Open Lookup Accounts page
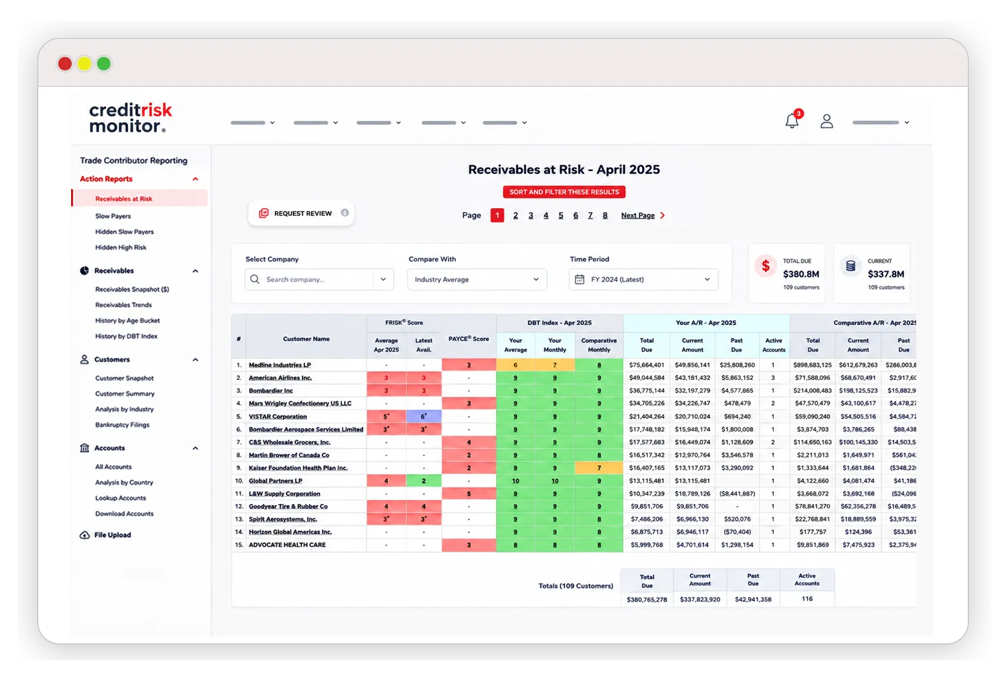Screen dimensions: 1008x683 coord(120,498)
